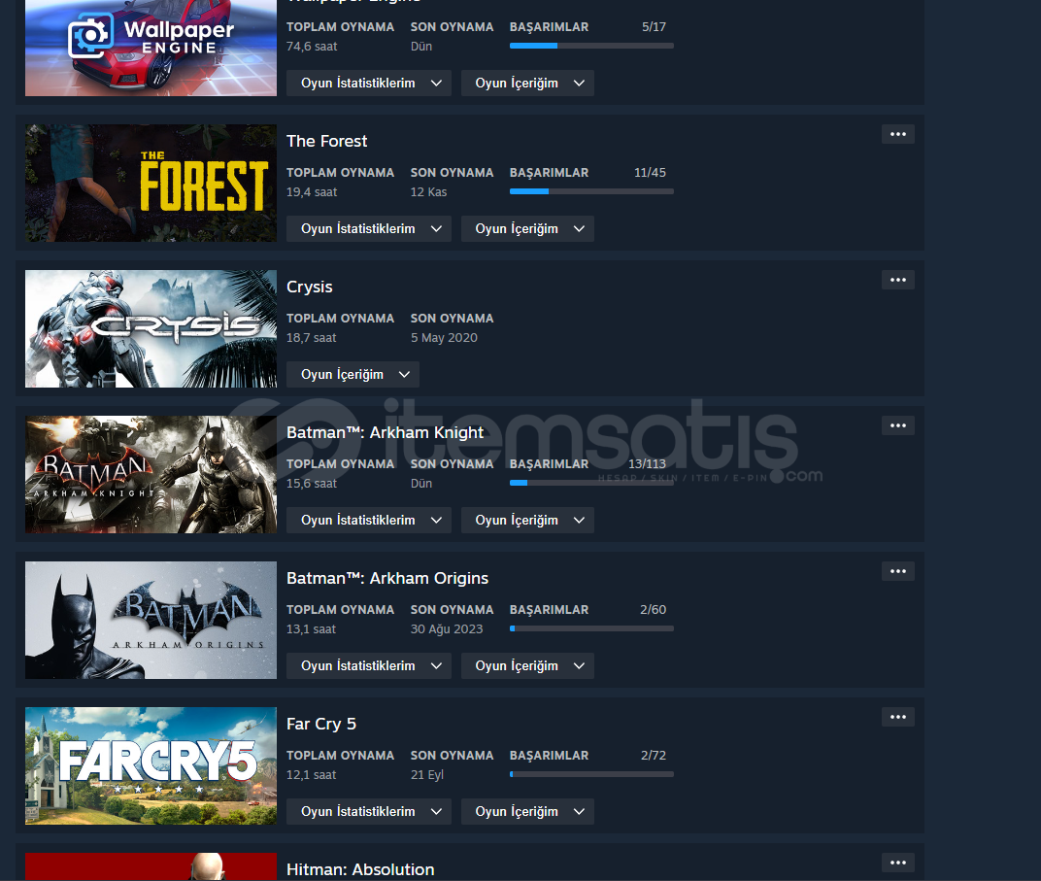Click the 12,1 saat playtime value

click(x=312, y=775)
